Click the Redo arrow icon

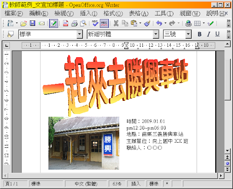pos(172,23)
